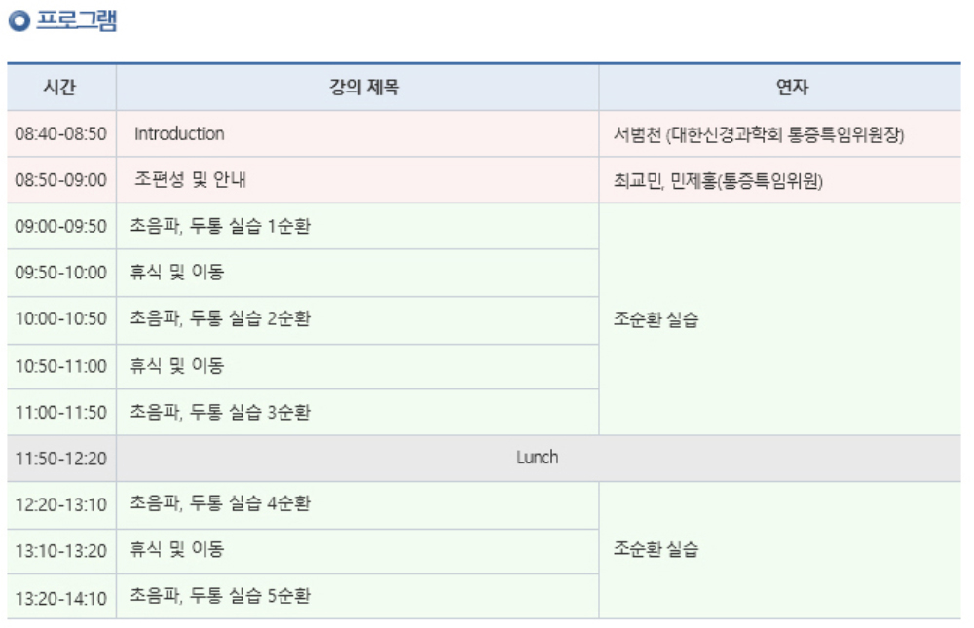Viewport: 974px width, 628px height.
Task: Click the 08:40-08:50 time cell
Action: click(60, 134)
